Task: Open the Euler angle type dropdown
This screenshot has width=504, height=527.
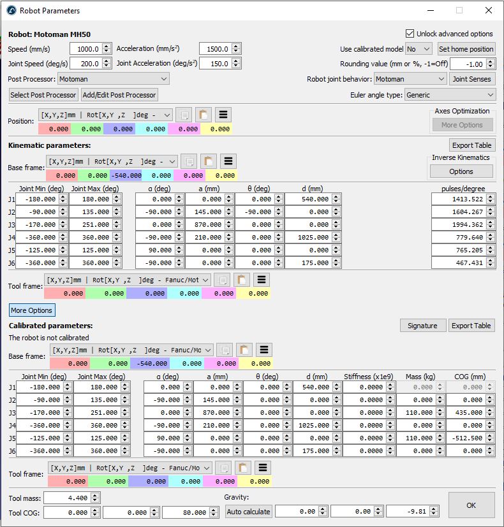Action: [449, 95]
